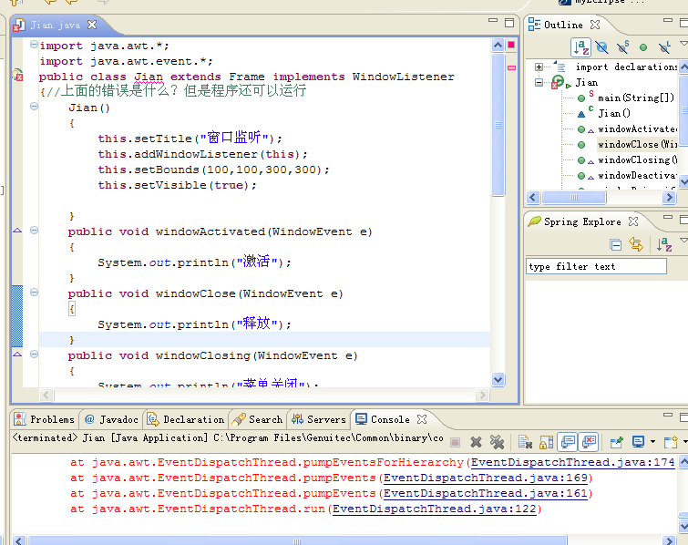The height and width of the screenshot is (545, 688).
Task: Toggle Scroll Lock in Console
Action: pyautogui.click(x=546, y=442)
